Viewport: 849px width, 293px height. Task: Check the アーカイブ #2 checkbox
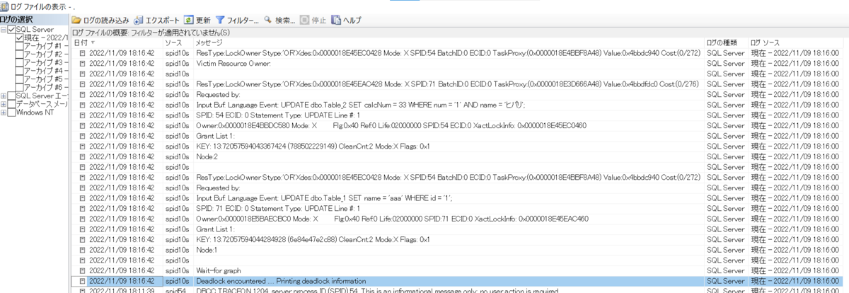click(x=20, y=54)
